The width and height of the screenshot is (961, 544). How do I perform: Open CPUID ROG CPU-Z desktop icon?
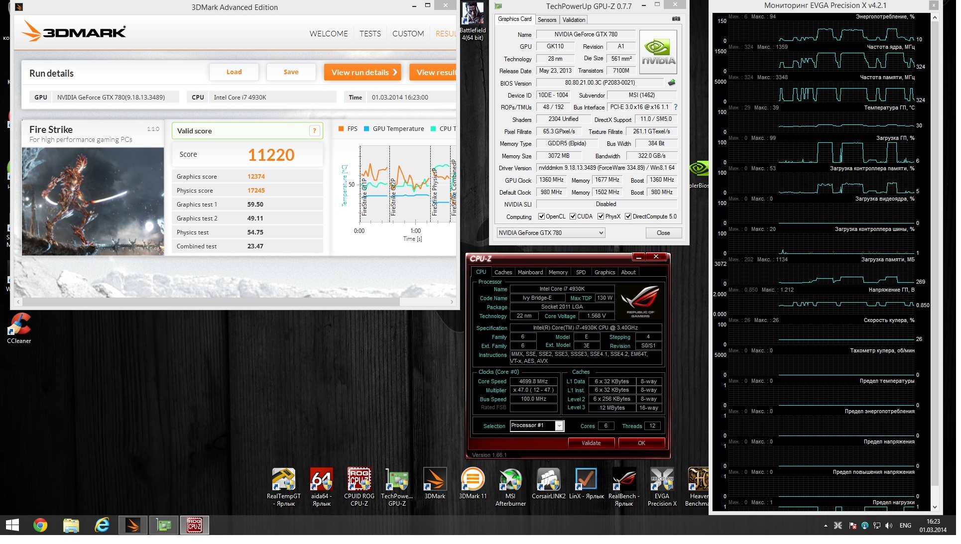(360, 487)
